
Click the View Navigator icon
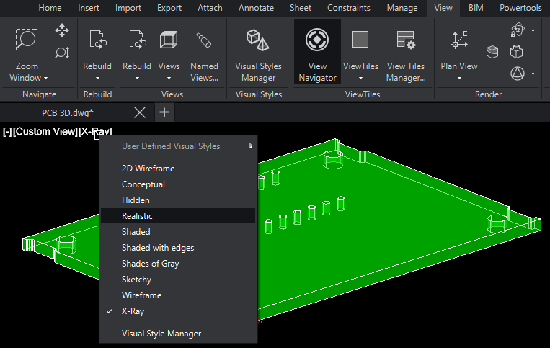(317, 40)
